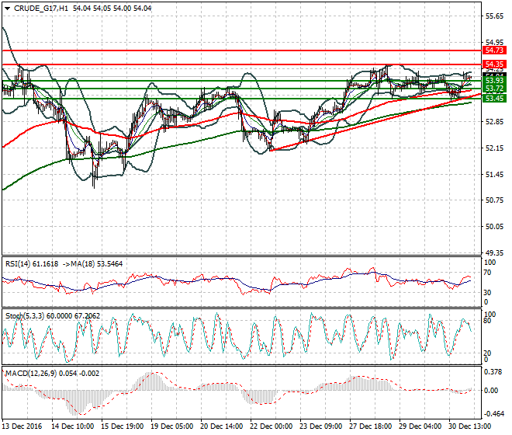Select the MA(18) 53.5464 label
Screen dimensions: 512x435
pyautogui.click(x=95, y=264)
